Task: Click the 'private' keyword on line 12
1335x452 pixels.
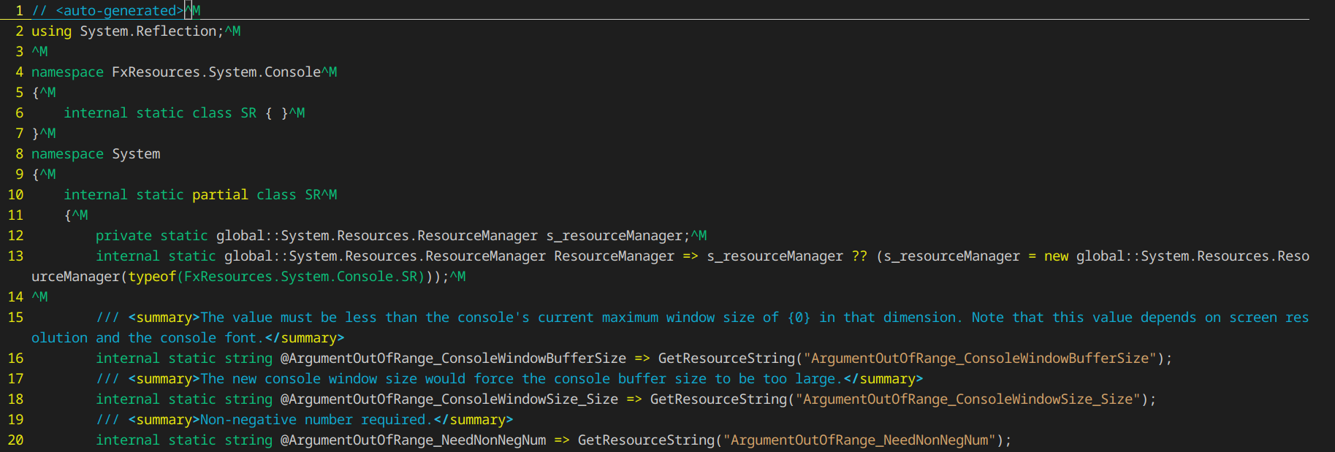Action: coord(123,236)
